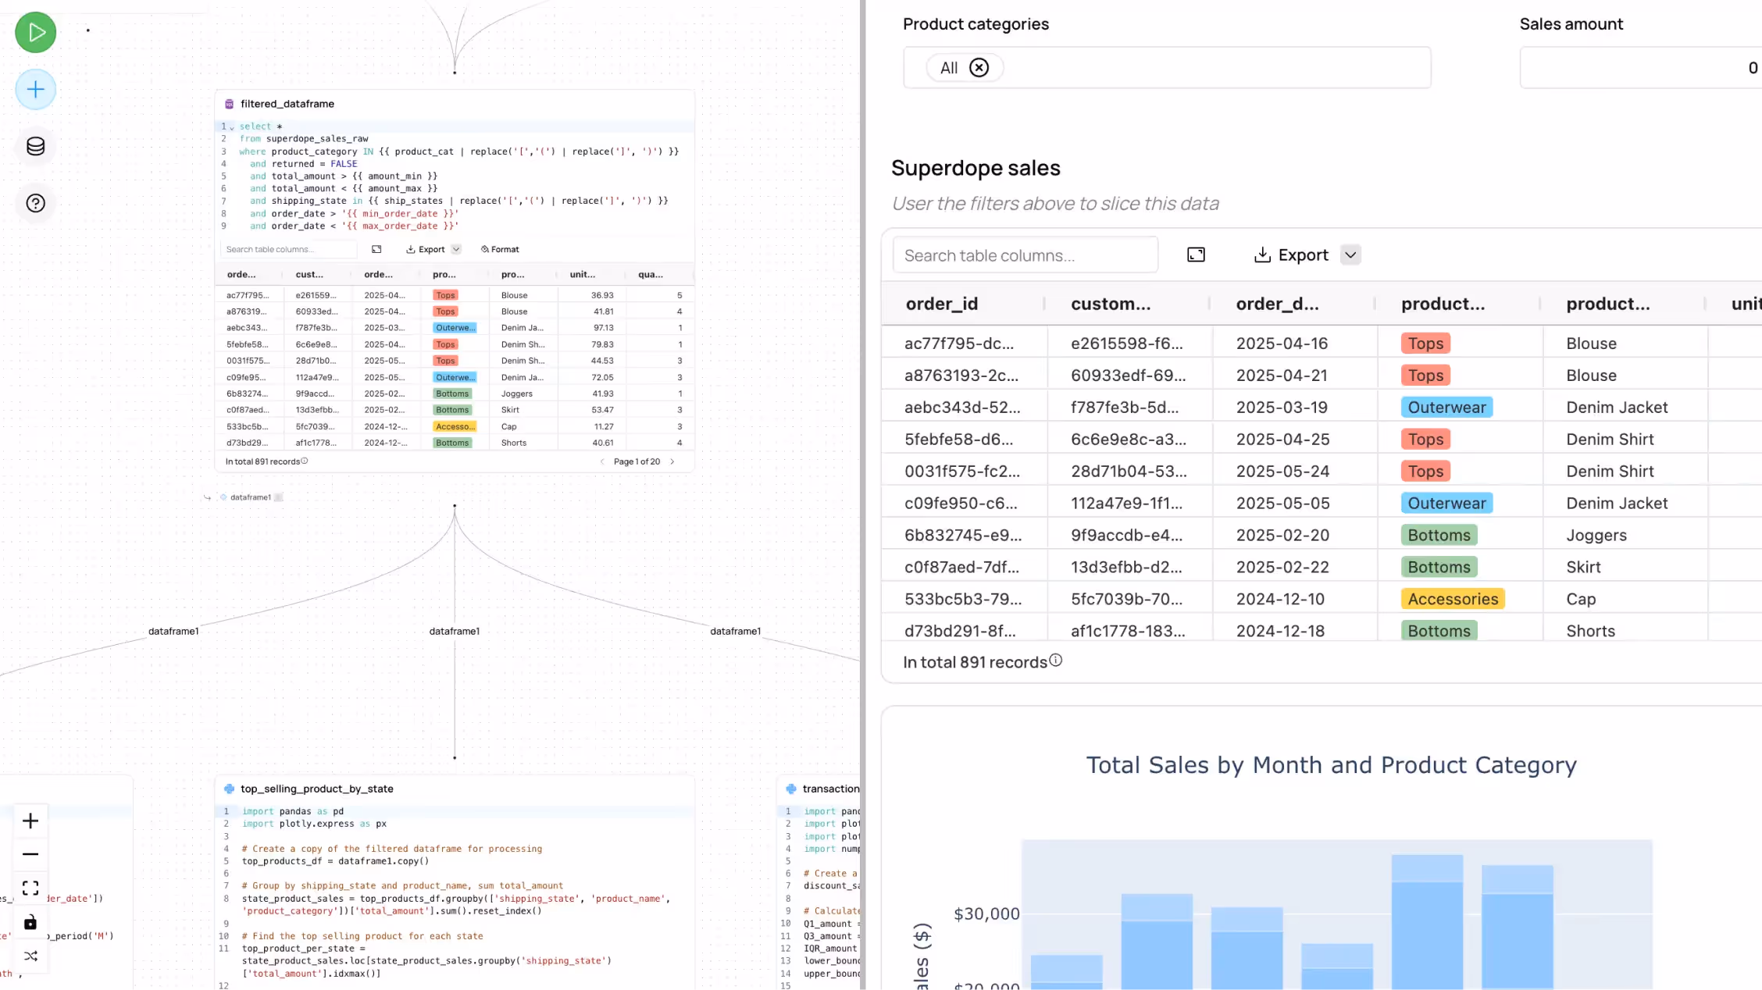Click the green Run play button
Image resolution: width=1762 pixels, height=990 pixels.
point(36,33)
